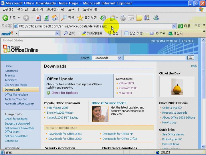Image resolution: width=206 pixels, height=155 pixels.
Task: Refresh the page with green arrows icon
Action: pyautogui.click(x=46, y=18)
